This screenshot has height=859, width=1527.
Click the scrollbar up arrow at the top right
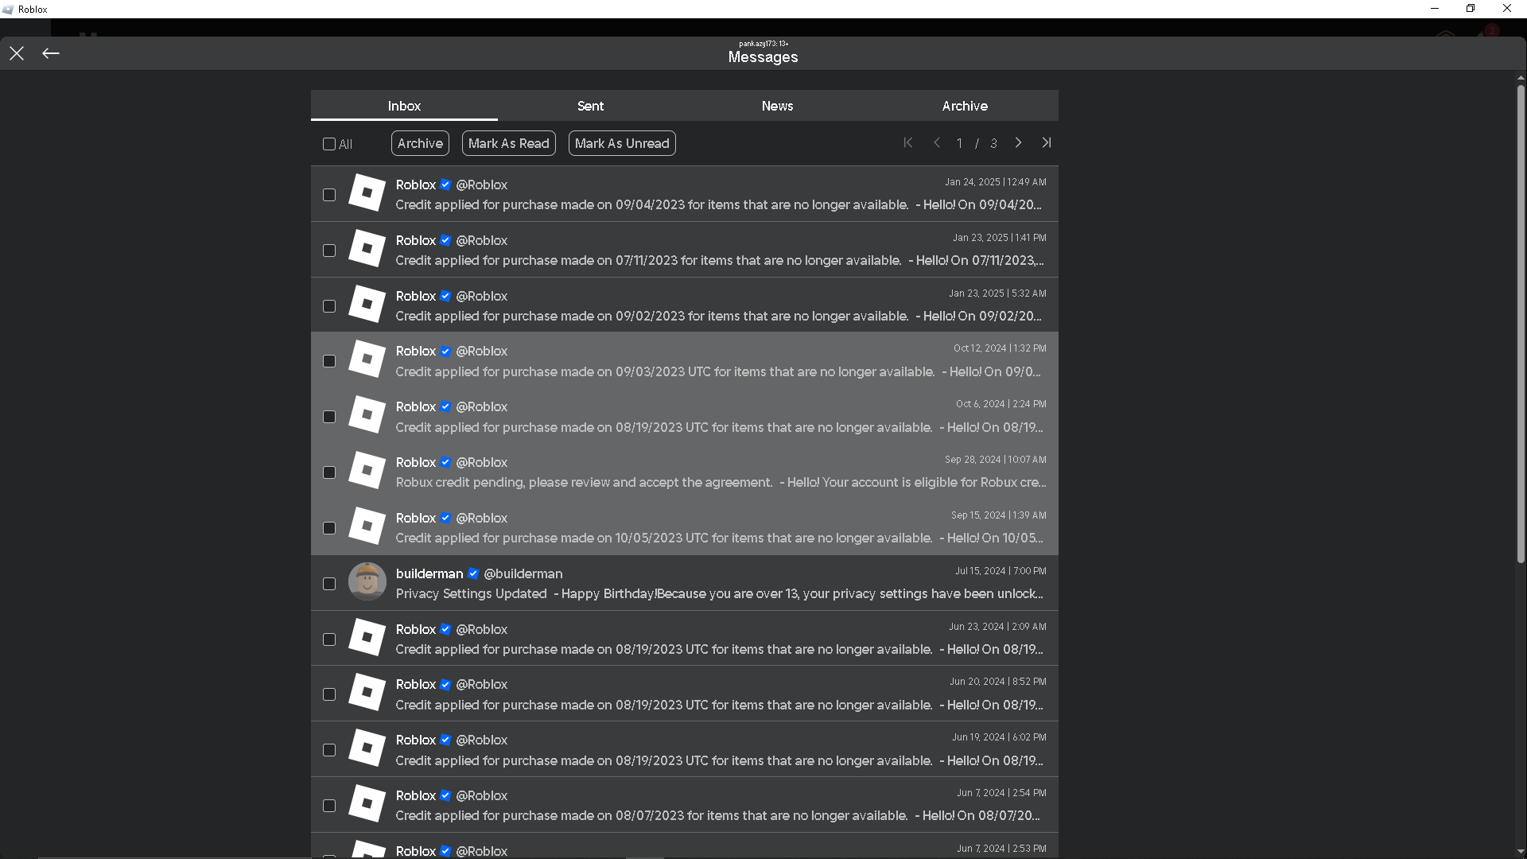(1521, 78)
